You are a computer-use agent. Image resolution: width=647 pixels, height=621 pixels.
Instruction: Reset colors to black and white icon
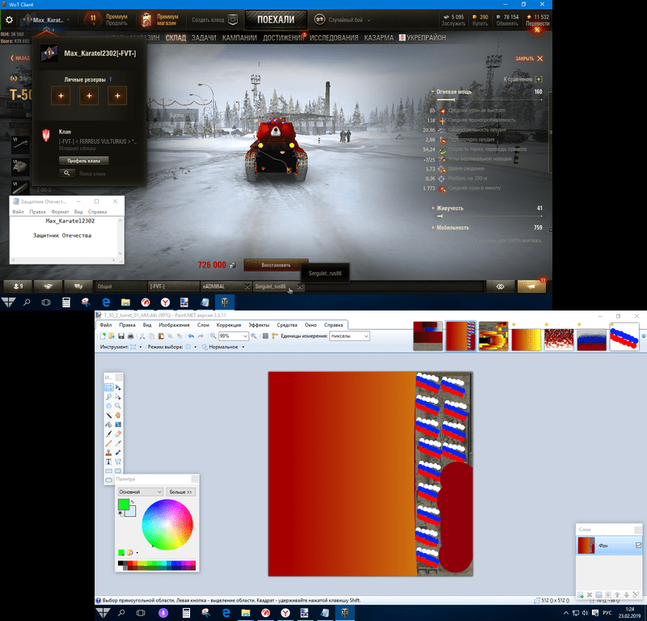(x=121, y=513)
